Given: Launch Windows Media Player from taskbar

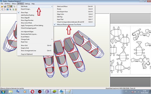Looking at the screenshot, I should [x=25, y=92].
